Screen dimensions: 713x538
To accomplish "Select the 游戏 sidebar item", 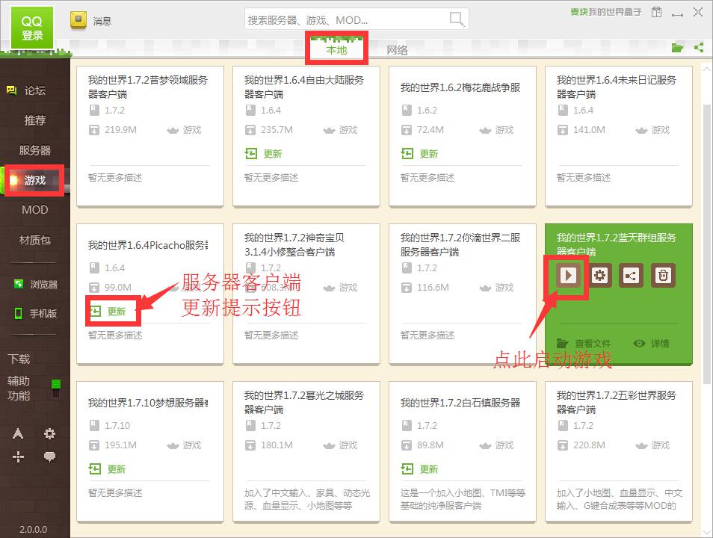I will 35,180.
